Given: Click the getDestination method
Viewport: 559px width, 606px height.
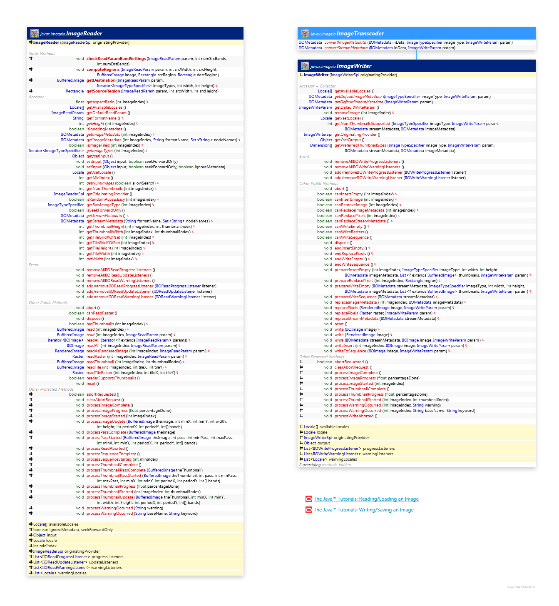Looking at the screenshot, I should (101, 80).
